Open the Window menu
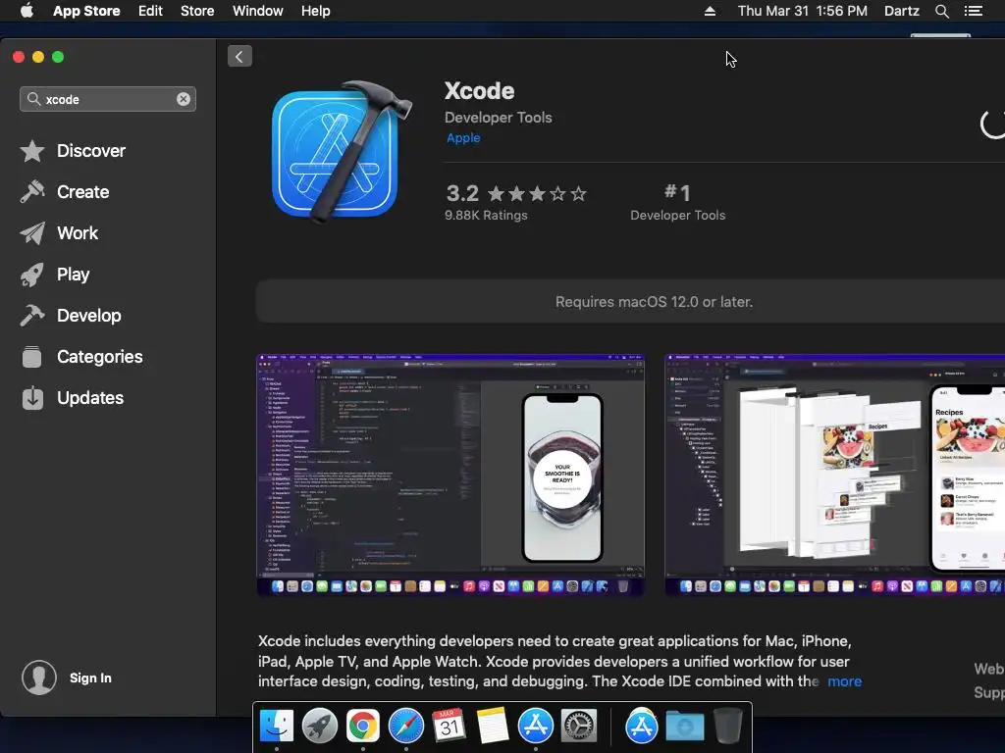This screenshot has height=753, width=1005. click(x=258, y=11)
